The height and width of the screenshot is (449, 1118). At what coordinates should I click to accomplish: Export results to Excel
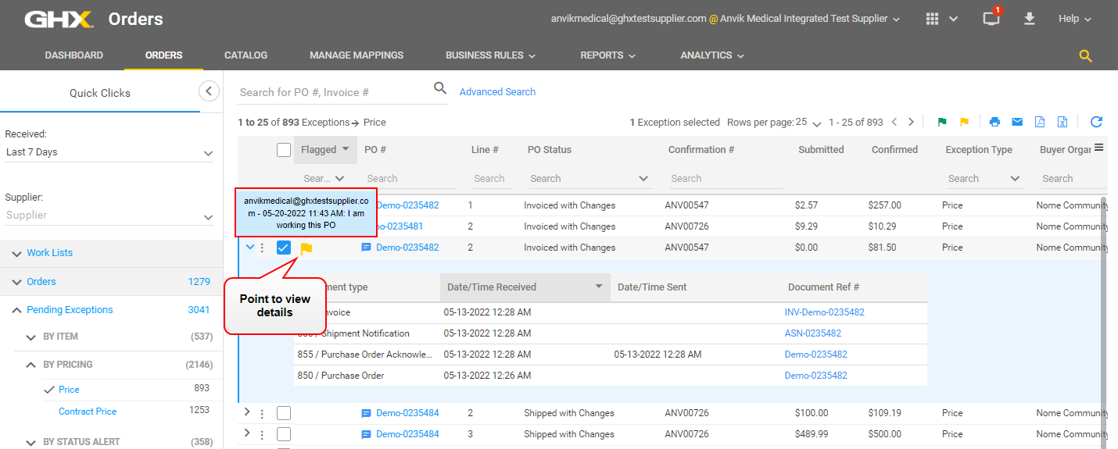coord(1062,122)
